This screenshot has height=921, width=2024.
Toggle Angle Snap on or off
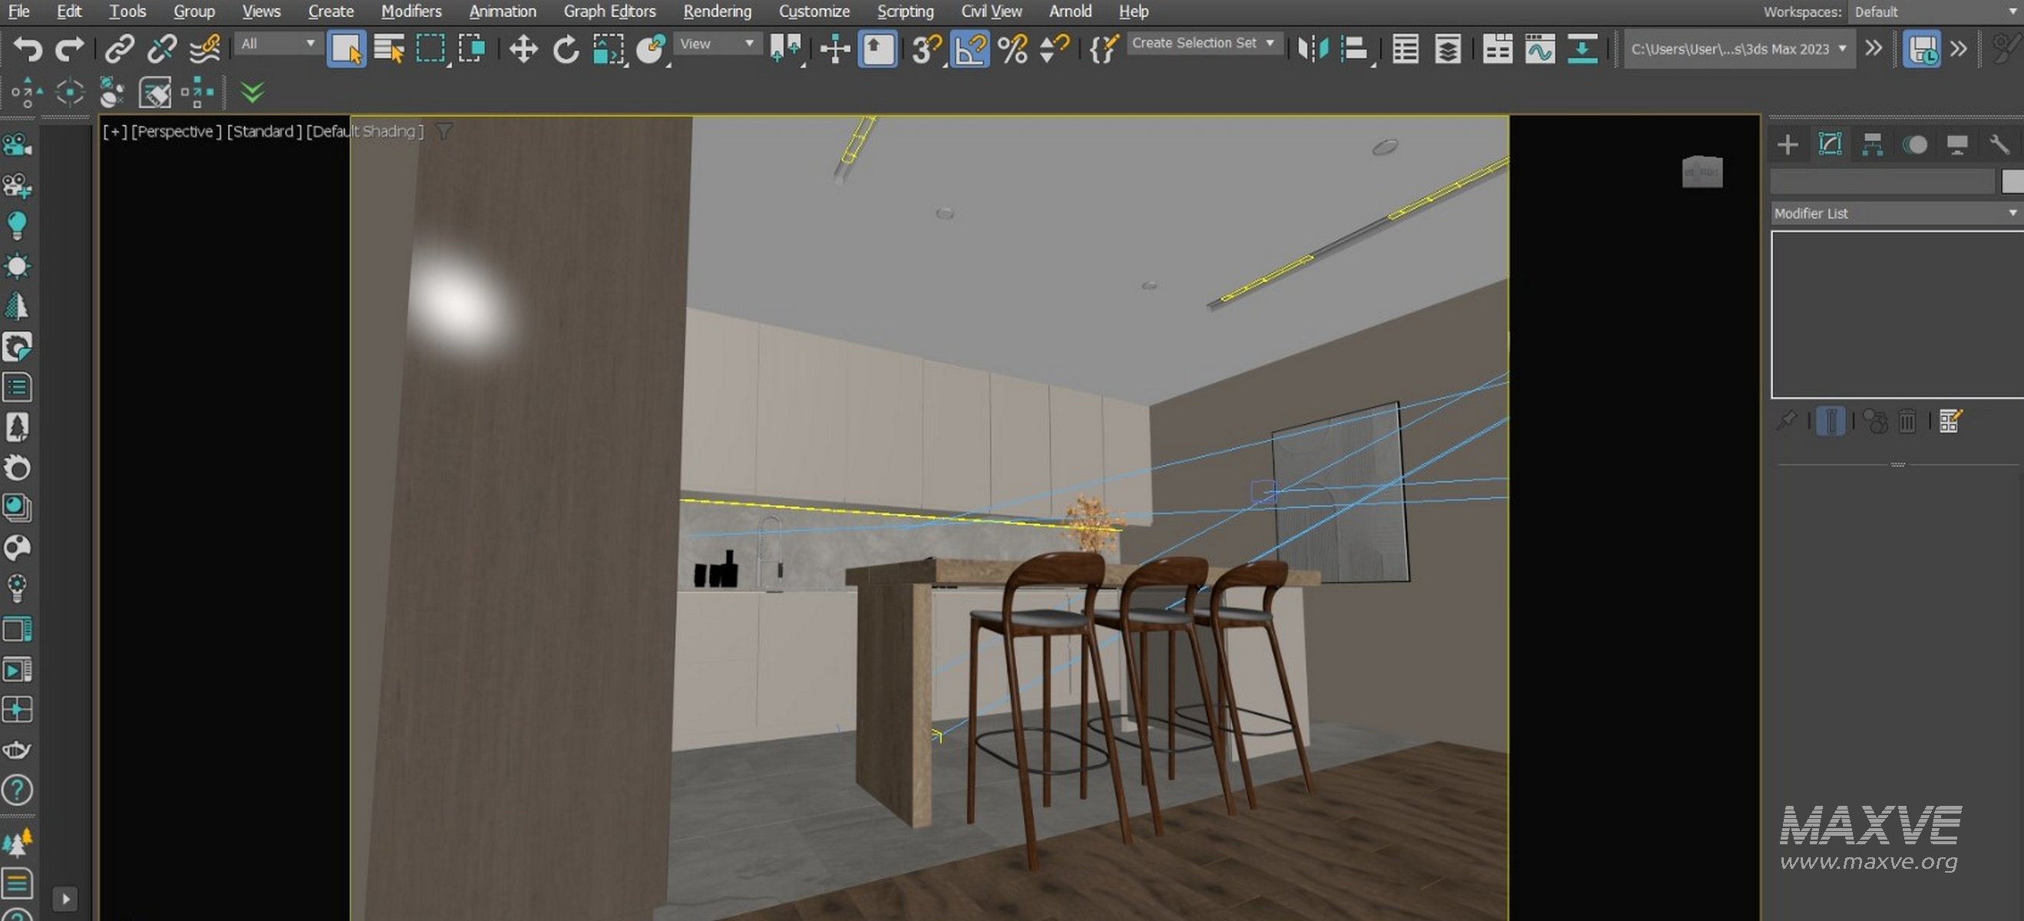pos(970,48)
